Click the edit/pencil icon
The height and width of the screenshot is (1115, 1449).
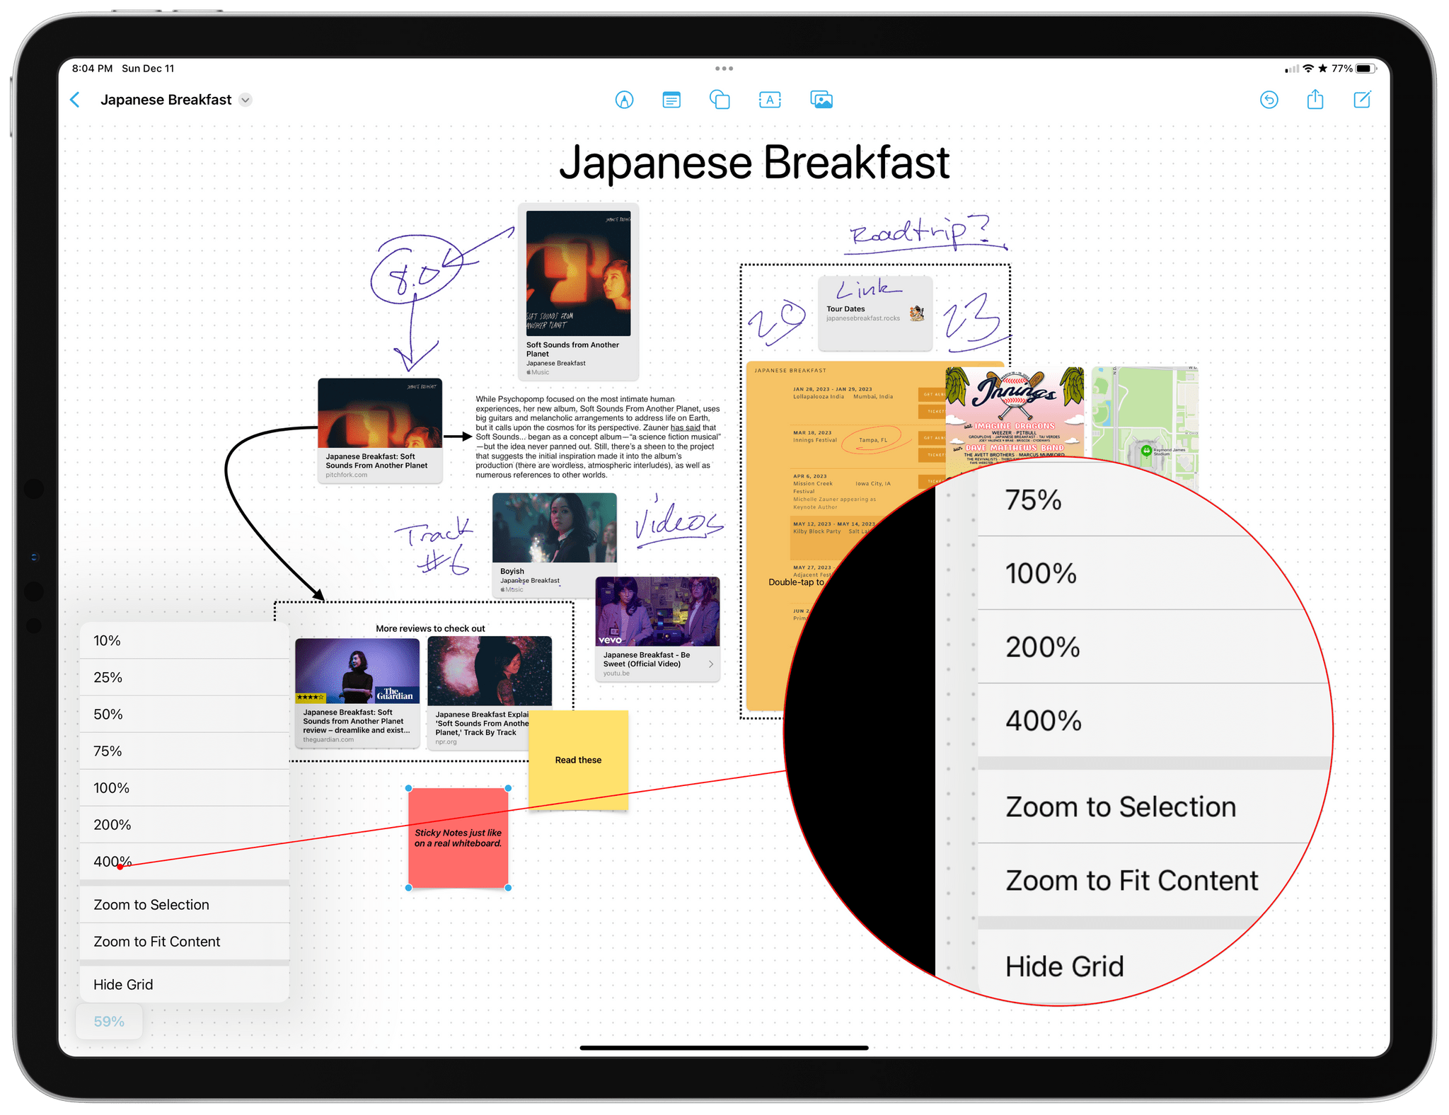point(1361,100)
